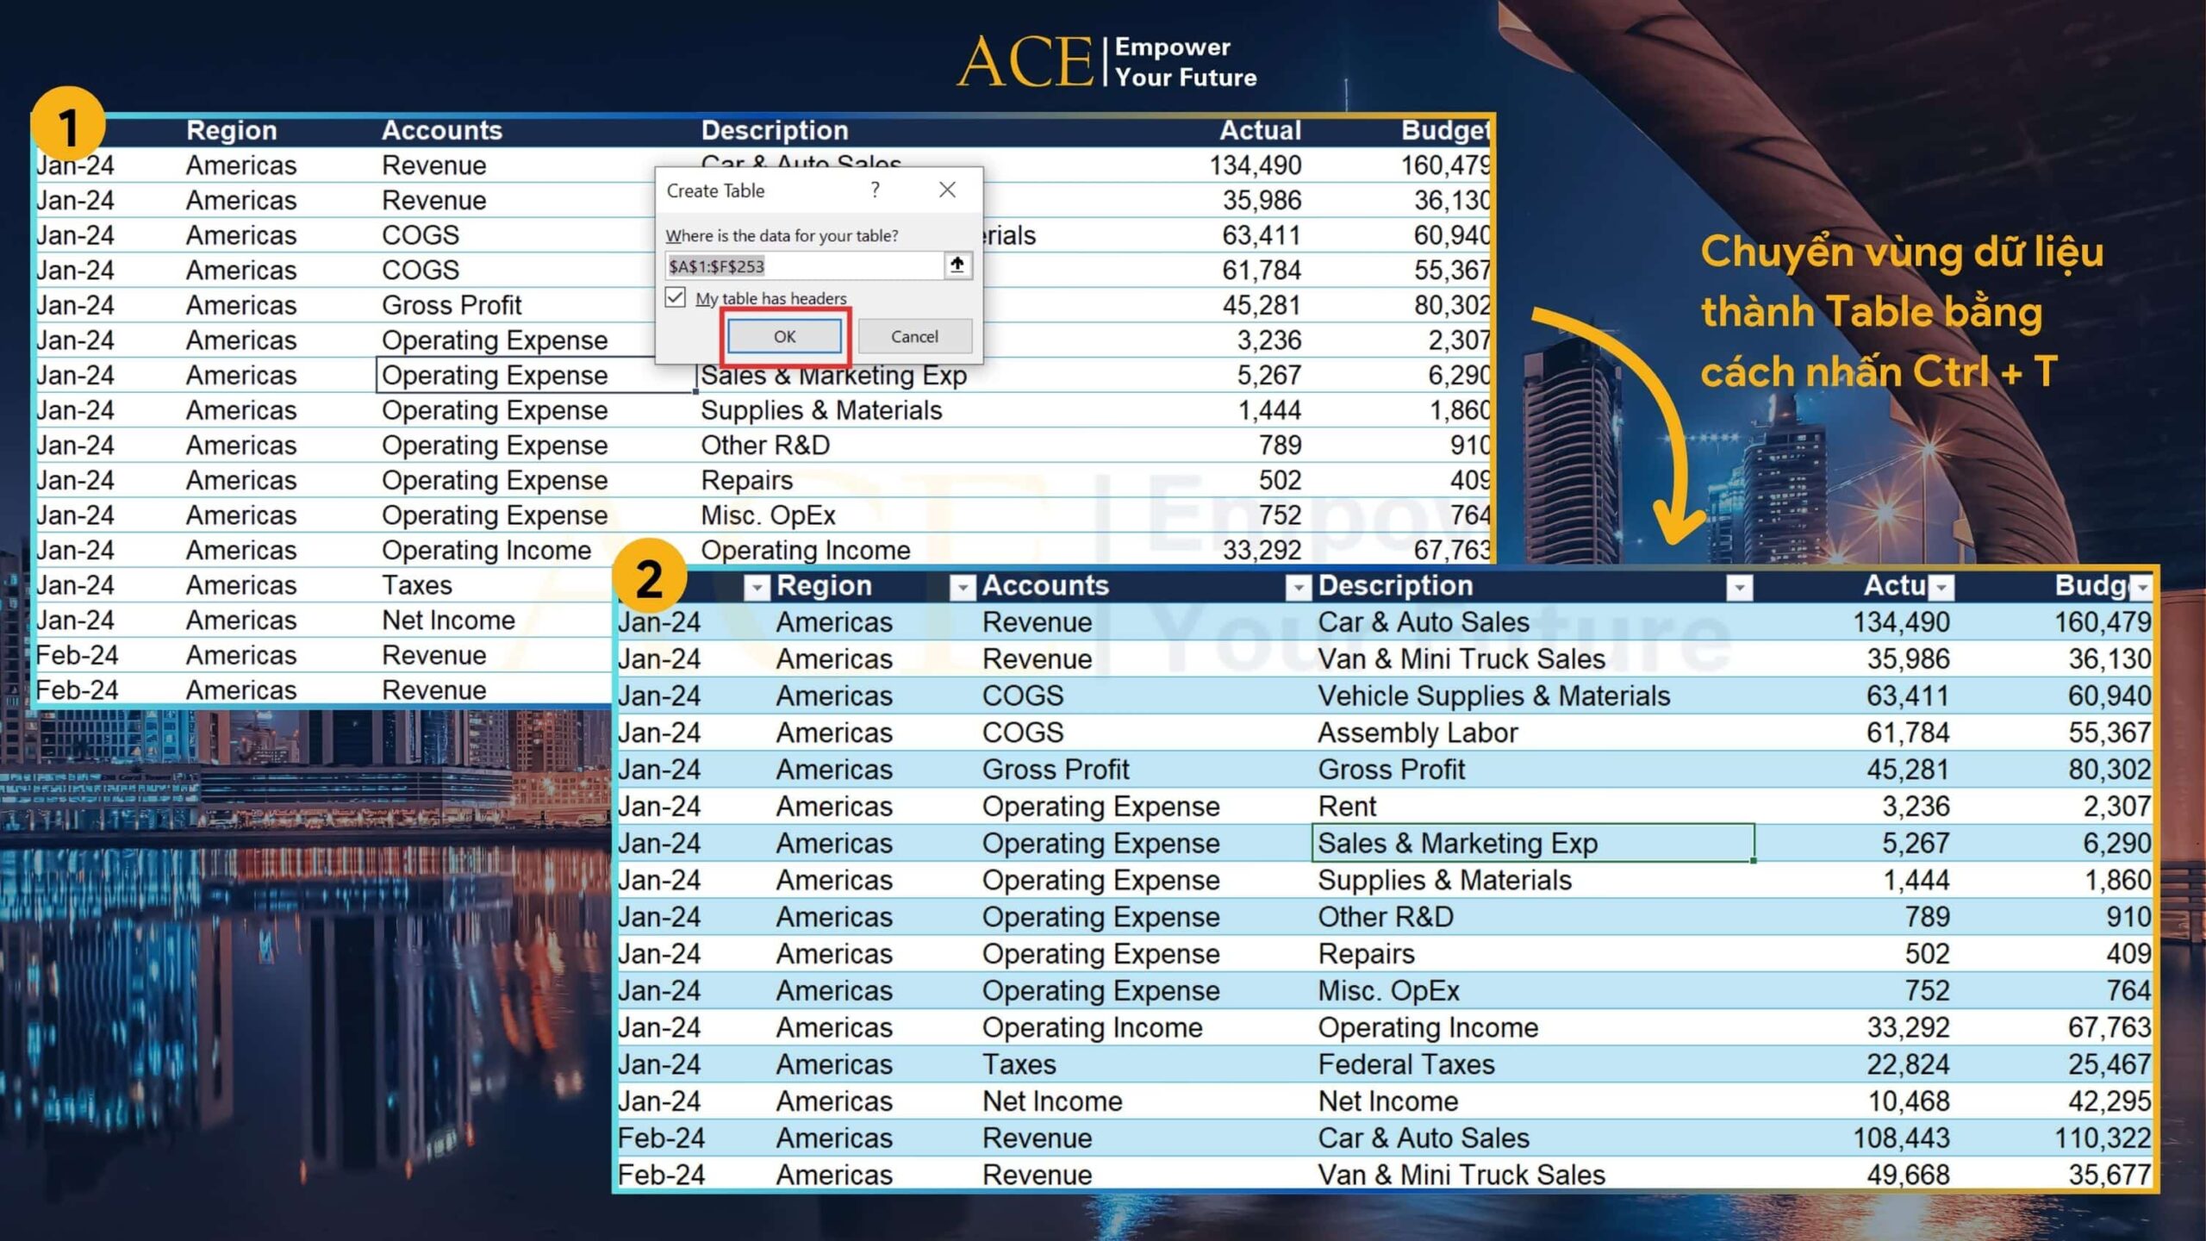Image resolution: width=2206 pixels, height=1241 pixels.
Task: Toggle the 'My table has headers' checkbox
Action: pos(676,298)
